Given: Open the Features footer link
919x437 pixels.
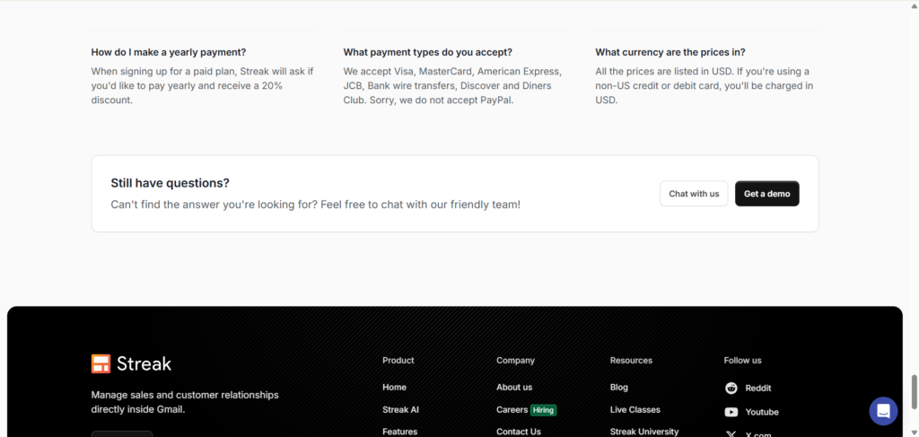Looking at the screenshot, I should click(x=400, y=432).
